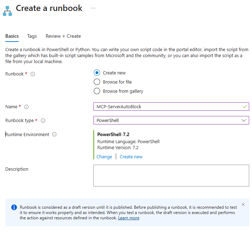The width and height of the screenshot is (252, 232).
Task: Click the Runtime Environment label
Action: tap(27, 134)
